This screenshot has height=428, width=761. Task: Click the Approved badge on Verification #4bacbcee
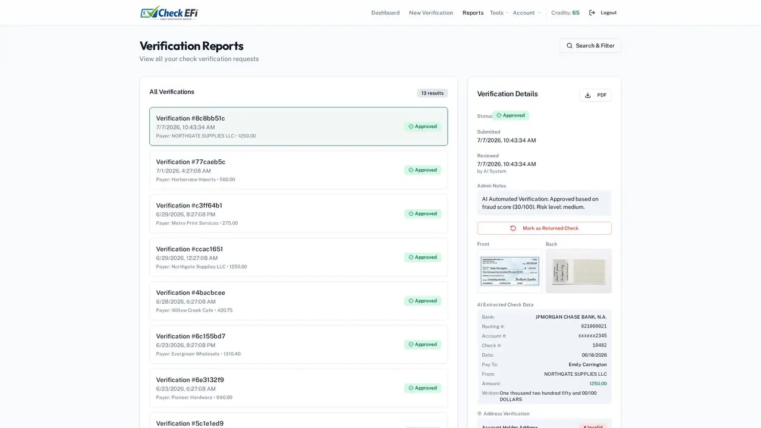(x=423, y=301)
